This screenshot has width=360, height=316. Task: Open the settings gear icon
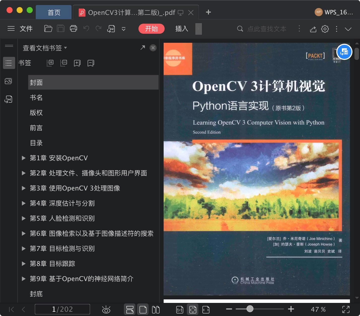[325, 29]
